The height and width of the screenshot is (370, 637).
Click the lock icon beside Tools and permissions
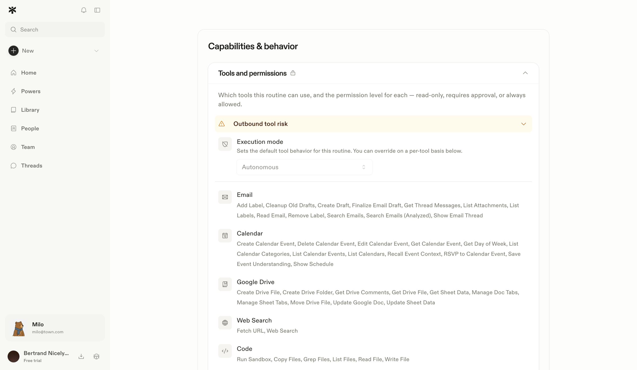click(293, 73)
